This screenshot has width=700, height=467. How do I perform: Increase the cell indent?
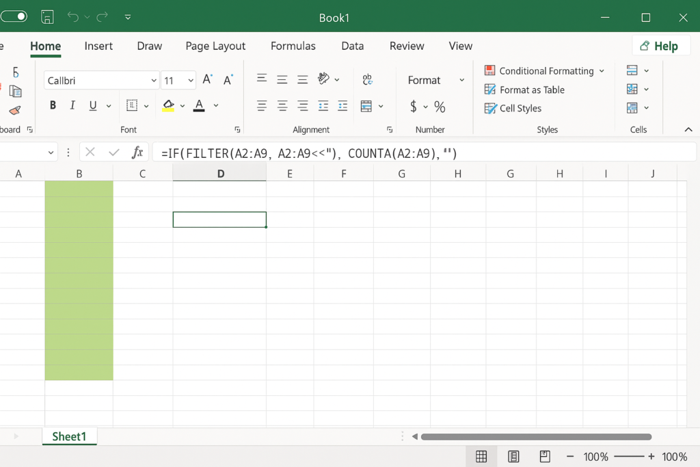coord(343,106)
